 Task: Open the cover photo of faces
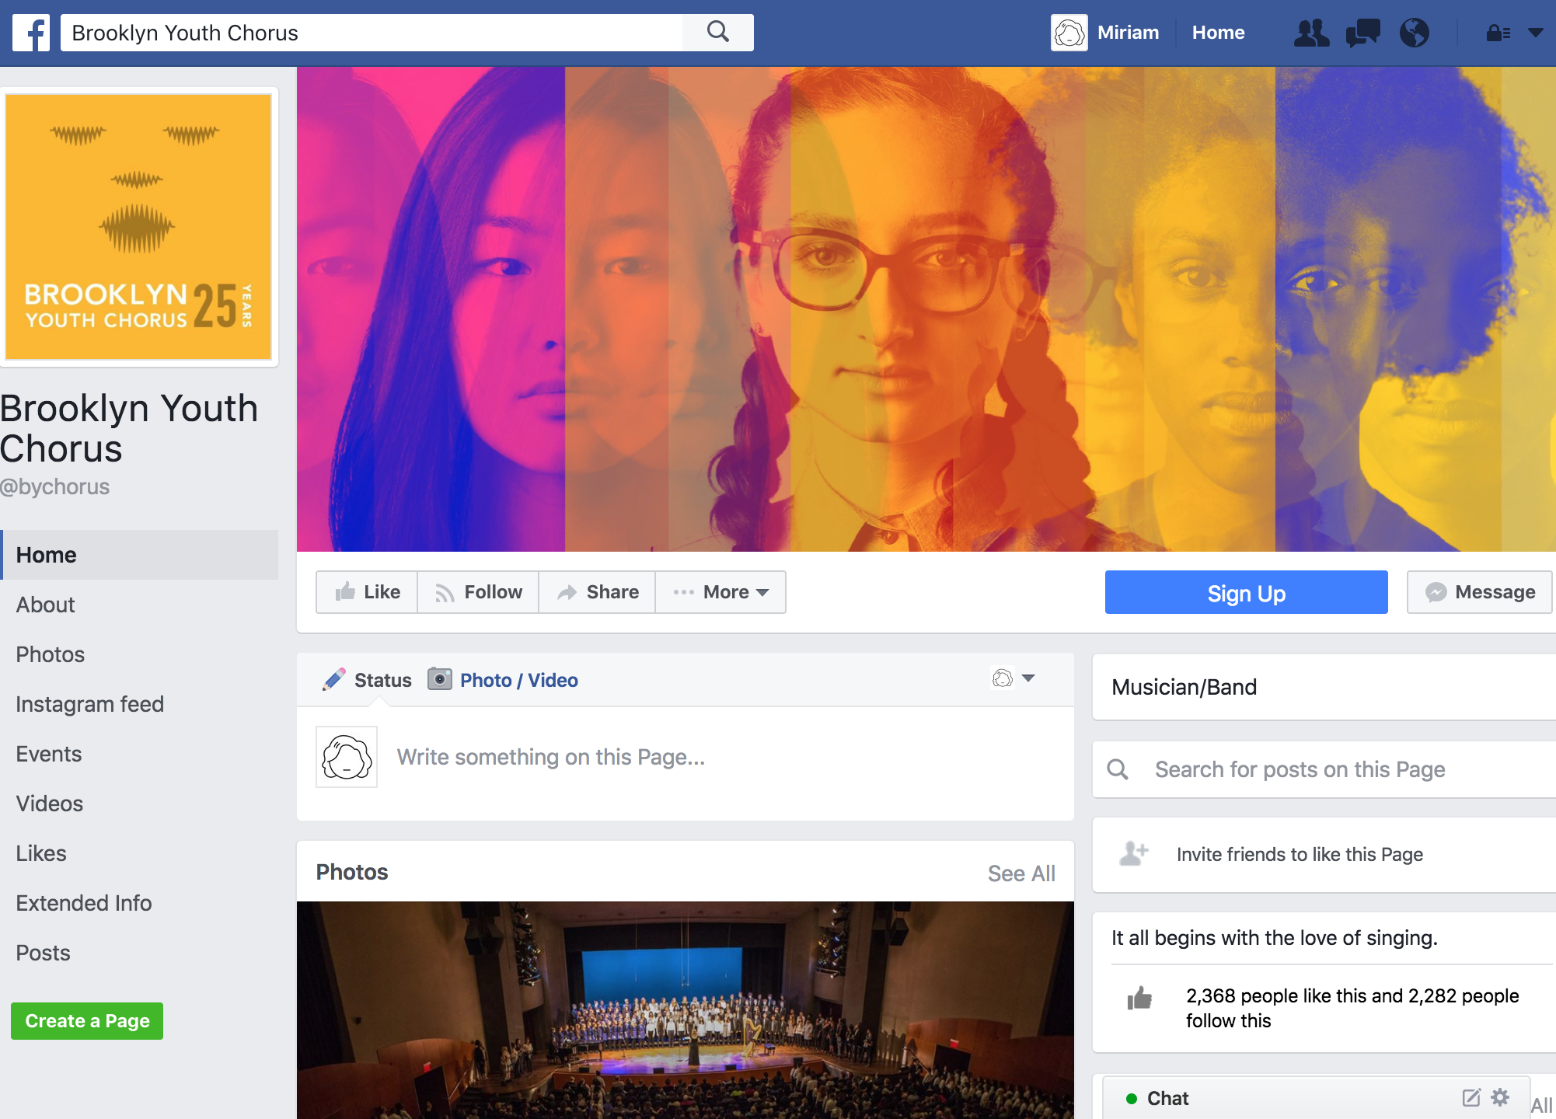pyautogui.click(x=926, y=309)
